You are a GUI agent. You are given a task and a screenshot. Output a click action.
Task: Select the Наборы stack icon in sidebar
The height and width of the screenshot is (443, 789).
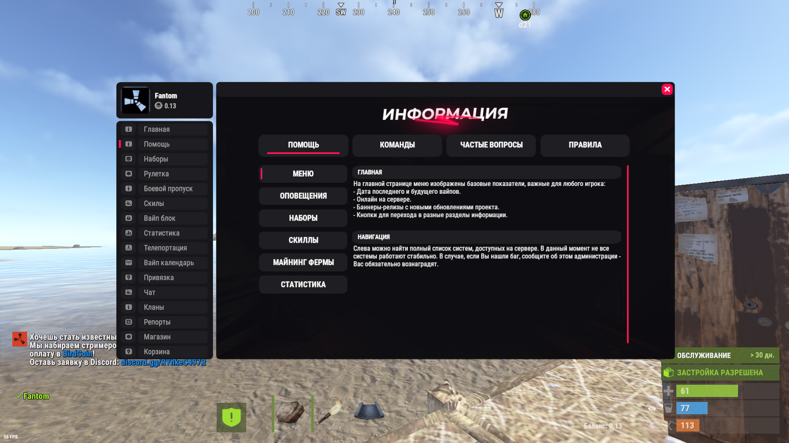128,159
